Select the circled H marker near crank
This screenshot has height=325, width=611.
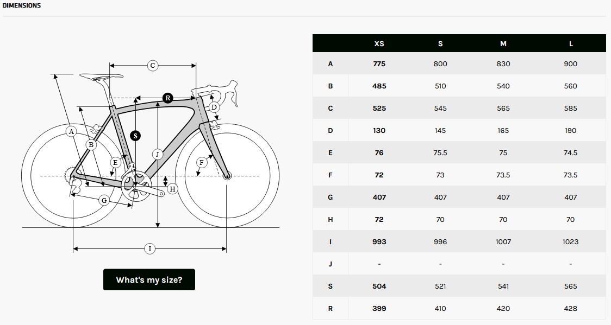pyautogui.click(x=172, y=189)
